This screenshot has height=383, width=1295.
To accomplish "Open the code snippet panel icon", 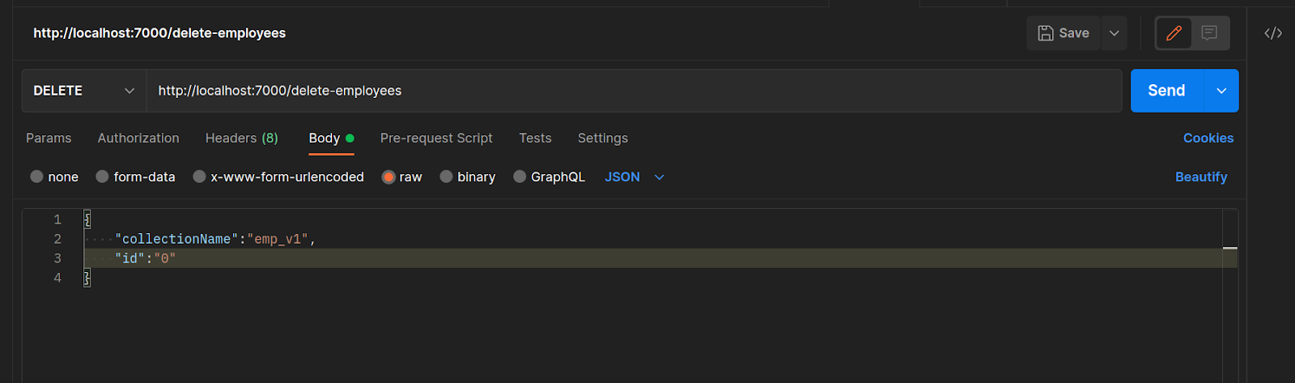I will click(x=1272, y=33).
